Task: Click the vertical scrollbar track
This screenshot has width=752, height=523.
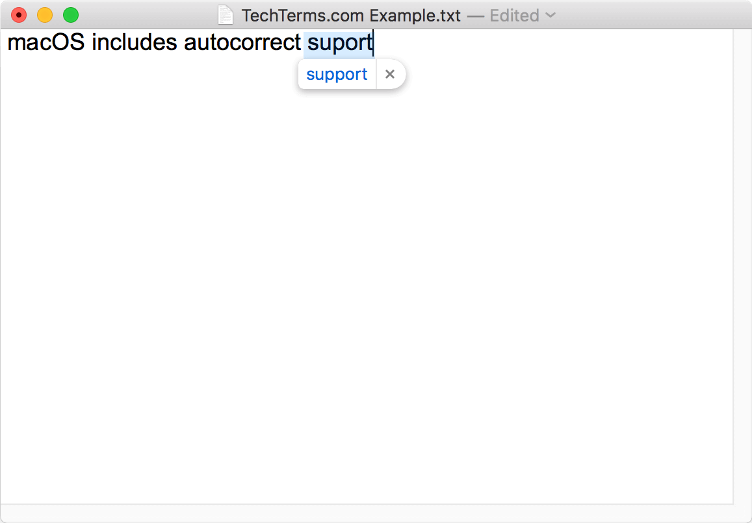Action: coord(742,266)
